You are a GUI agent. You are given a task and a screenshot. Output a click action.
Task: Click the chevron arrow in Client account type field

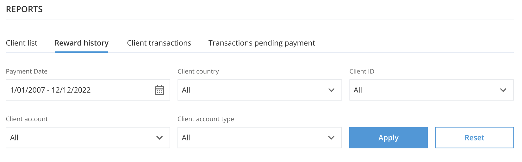coord(331,138)
